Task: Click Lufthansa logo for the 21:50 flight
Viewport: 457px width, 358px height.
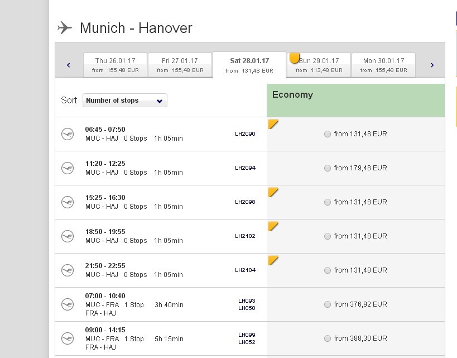Action: tap(68, 270)
